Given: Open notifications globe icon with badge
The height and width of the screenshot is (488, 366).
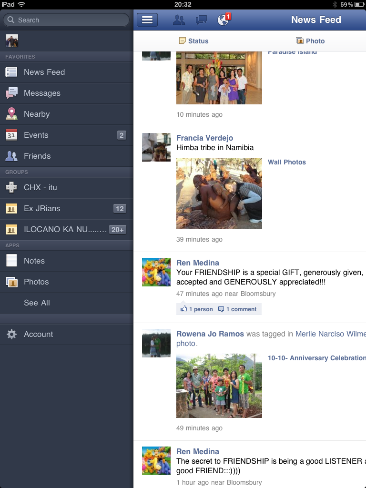Looking at the screenshot, I should coord(224,19).
